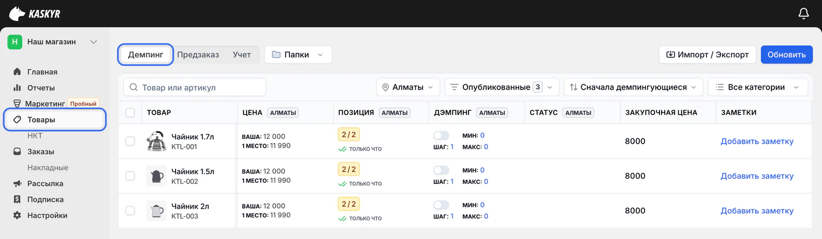The width and height of the screenshot is (822, 239).
Task: Select checkbox for Чайник 1.5л
Action: tap(130, 176)
